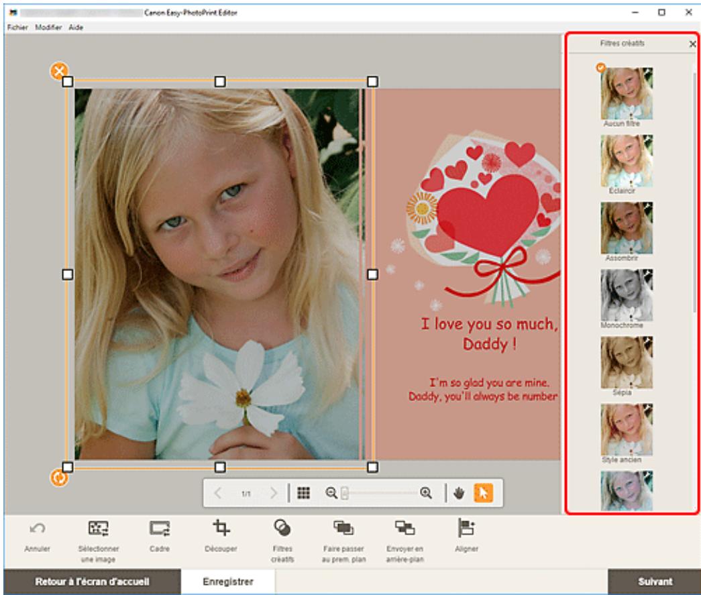Click the Suivant button

[x=655, y=582]
